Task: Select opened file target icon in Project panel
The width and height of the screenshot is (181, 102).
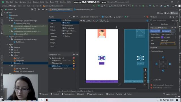Action: pos(32,9)
